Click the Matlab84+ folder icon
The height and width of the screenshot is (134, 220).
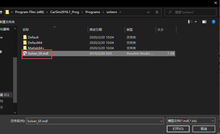click(25, 48)
